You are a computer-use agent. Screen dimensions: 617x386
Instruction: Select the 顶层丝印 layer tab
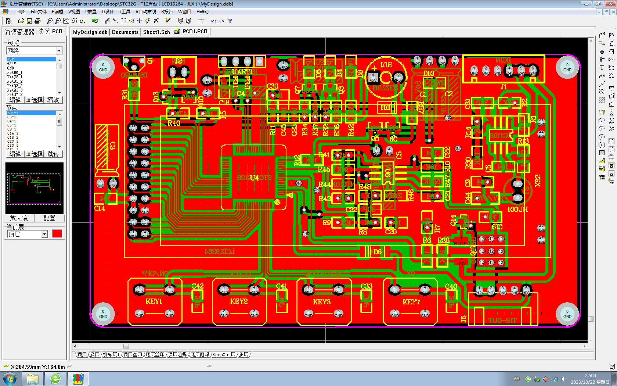tap(133, 355)
